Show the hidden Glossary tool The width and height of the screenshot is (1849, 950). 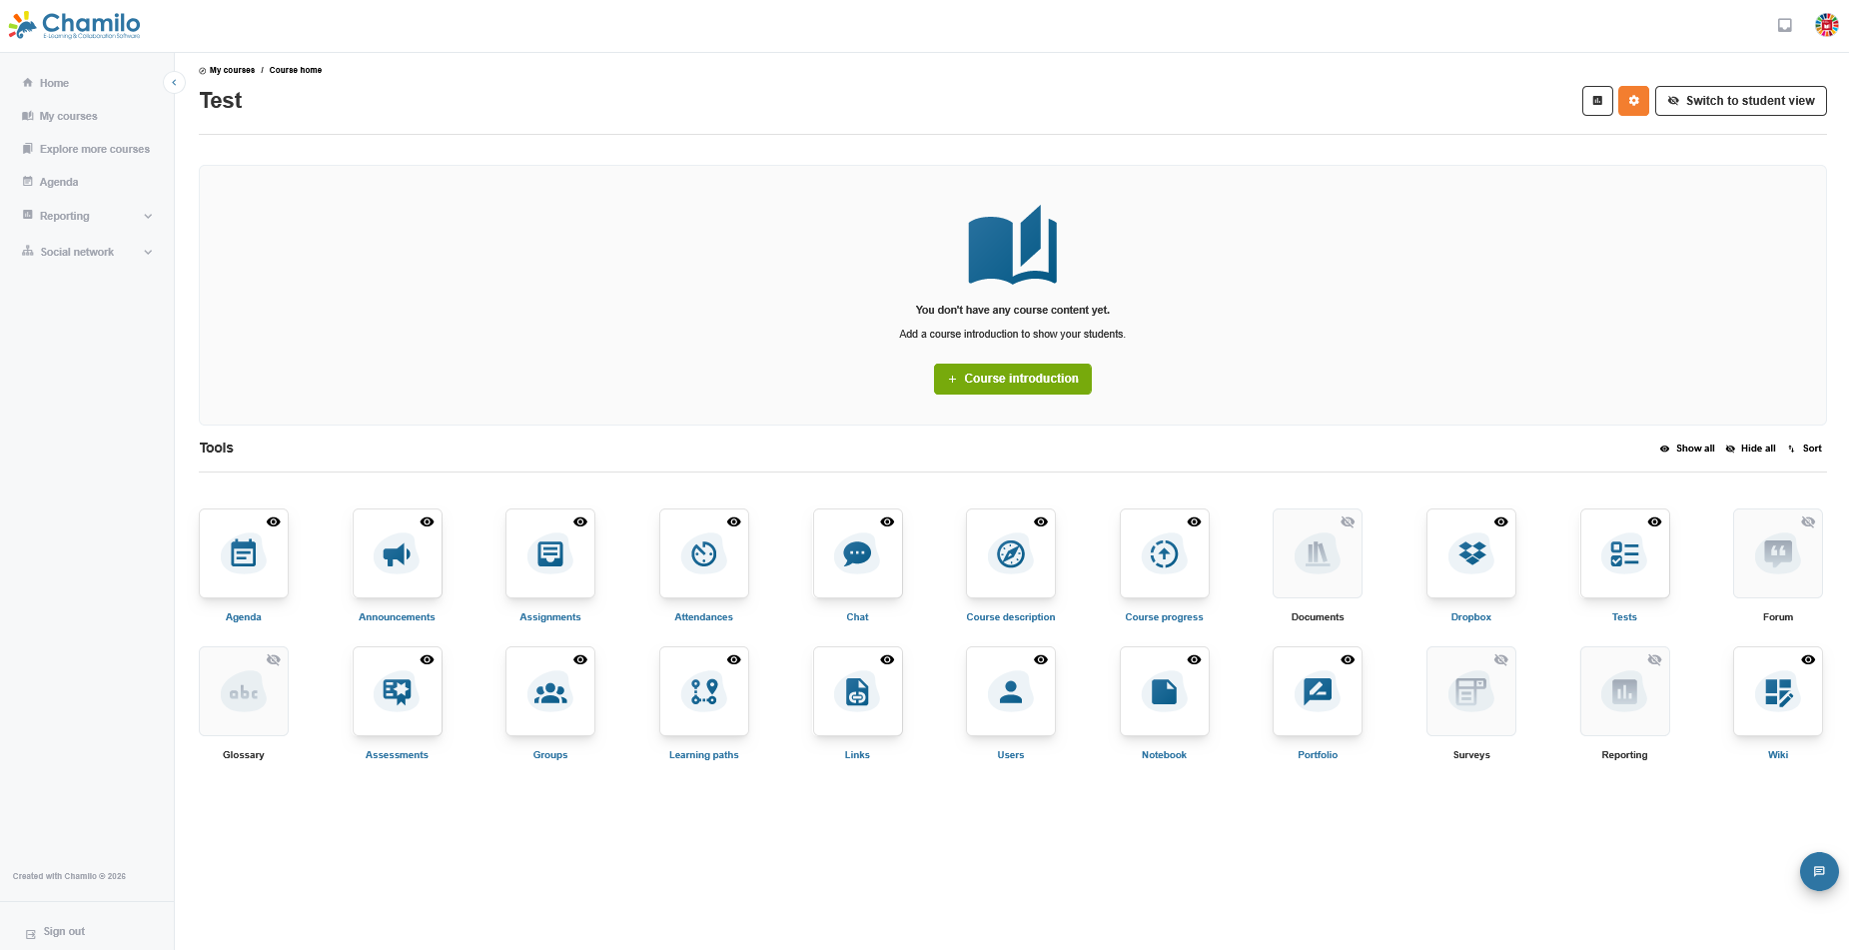274,659
